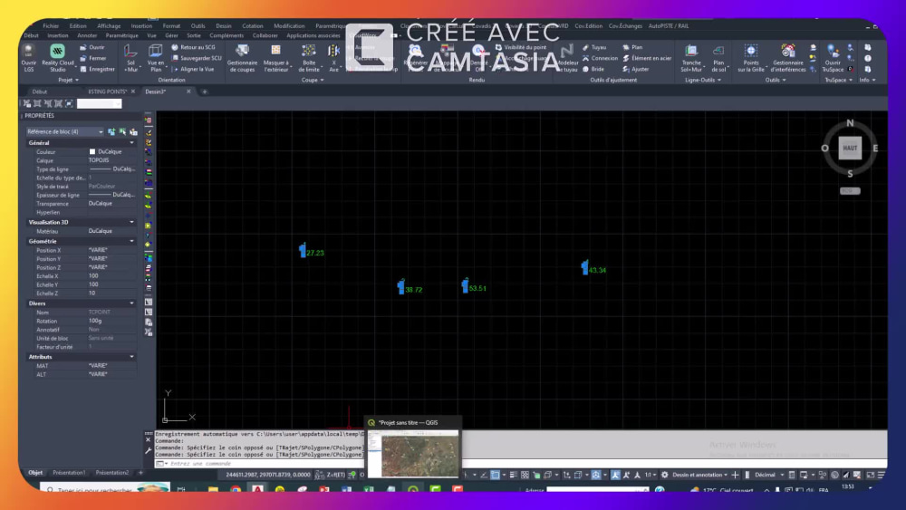
Task: Click the Plan de sol tool
Action: (x=718, y=58)
